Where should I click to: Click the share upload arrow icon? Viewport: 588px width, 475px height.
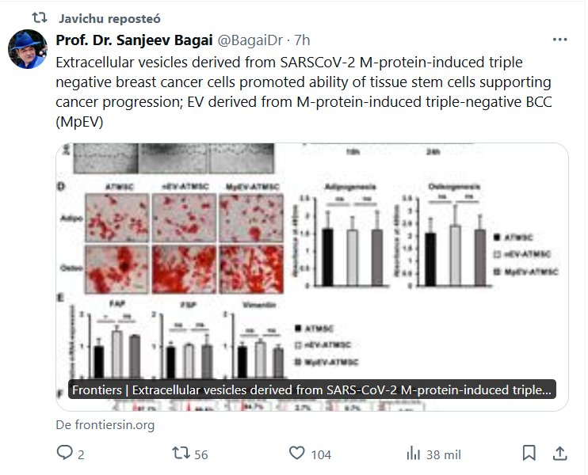(559, 454)
